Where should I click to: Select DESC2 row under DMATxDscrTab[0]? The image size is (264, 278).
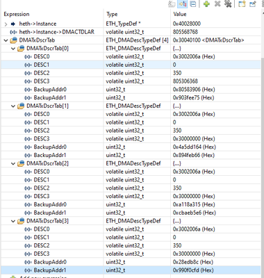(131, 73)
